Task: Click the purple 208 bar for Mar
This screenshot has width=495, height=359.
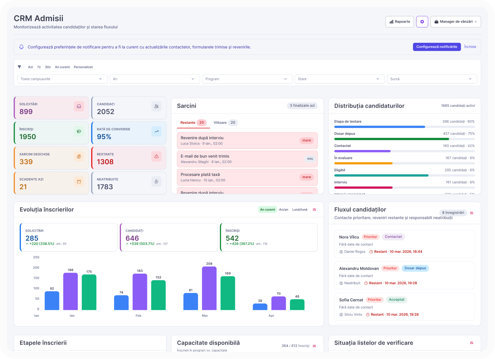Action: pos(209,288)
